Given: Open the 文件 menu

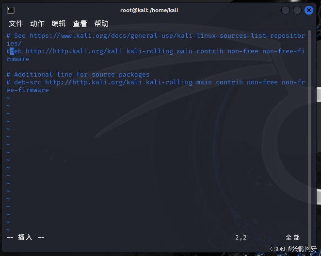Looking at the screenshot, I should (16, 24).
